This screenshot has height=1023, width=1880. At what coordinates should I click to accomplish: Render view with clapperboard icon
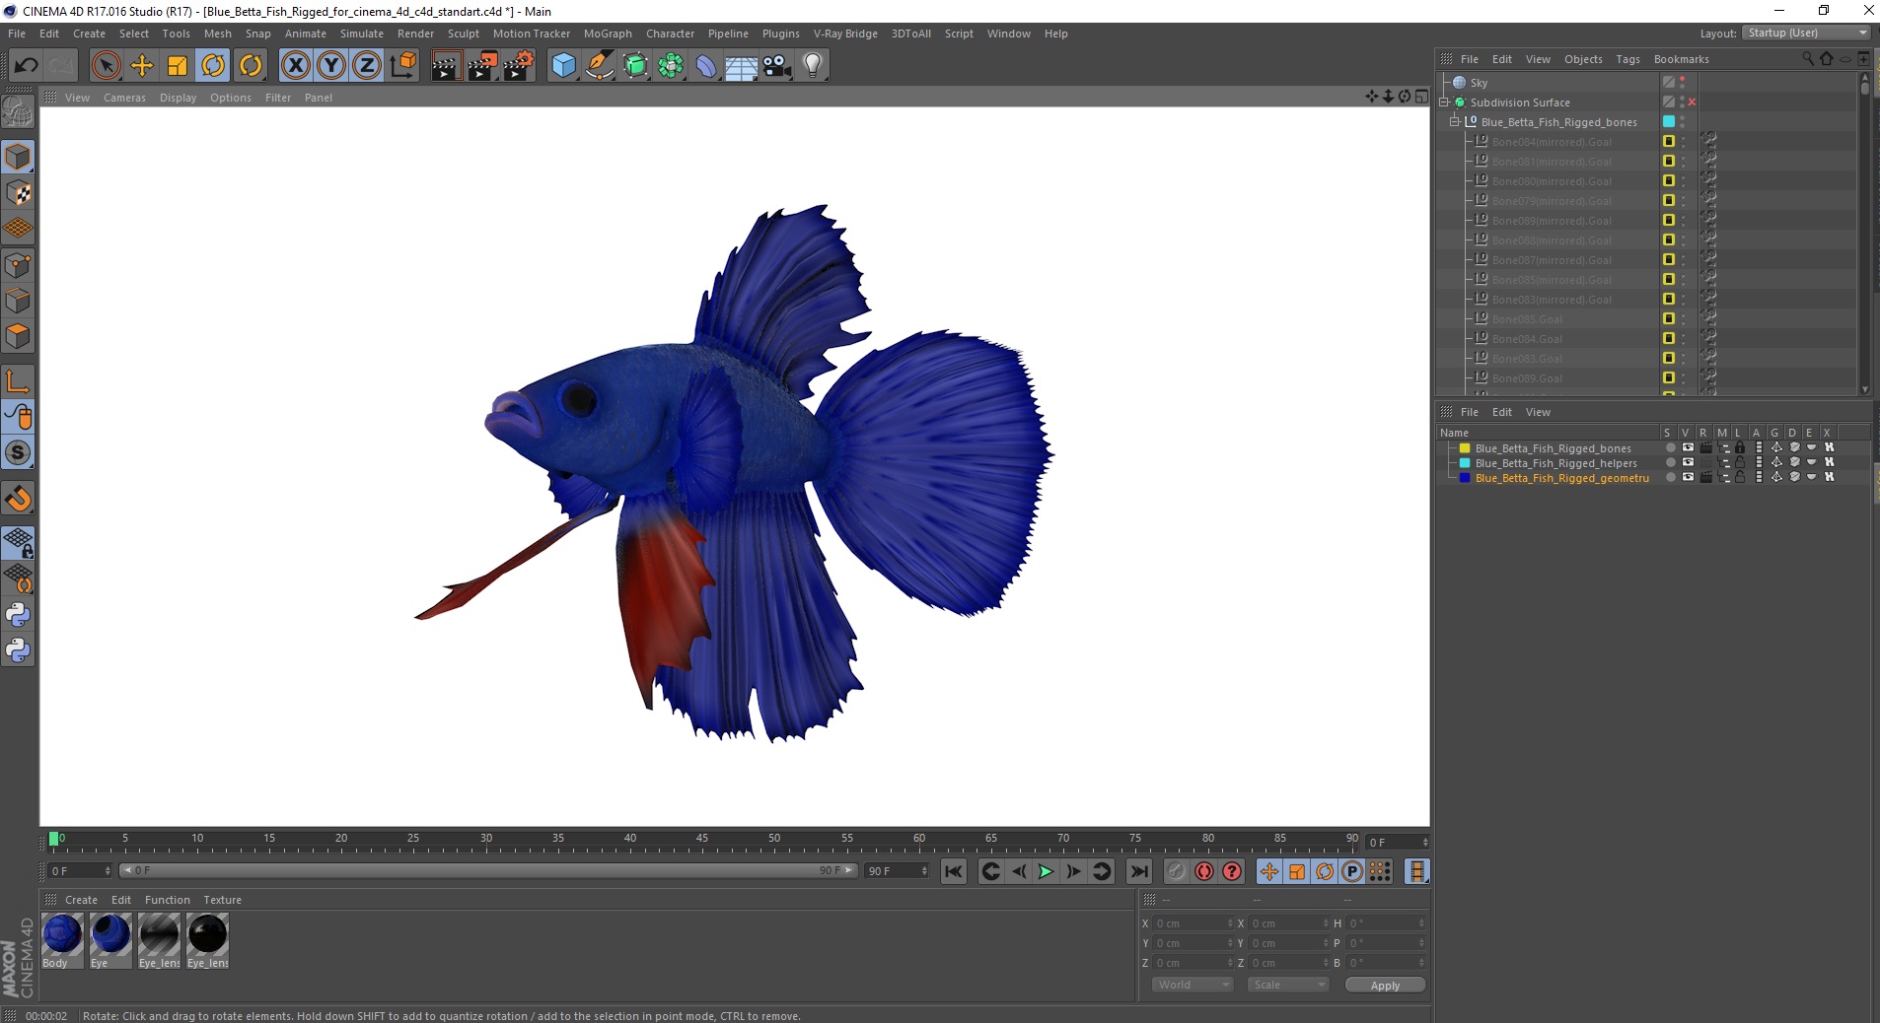click(x=446, y=66)
